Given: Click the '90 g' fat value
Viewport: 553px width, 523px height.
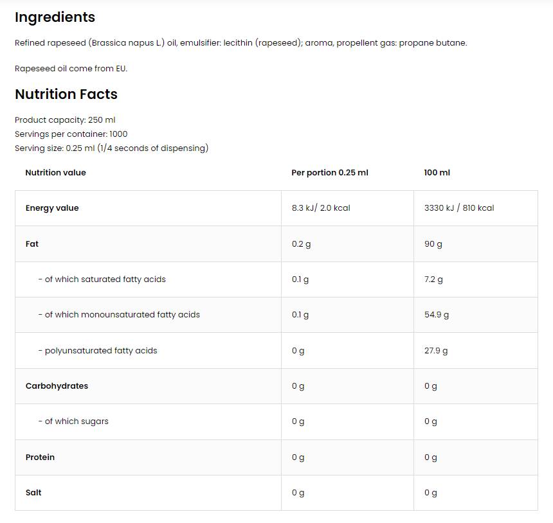Looking at the screenshot, I should [x=433, y=244].
